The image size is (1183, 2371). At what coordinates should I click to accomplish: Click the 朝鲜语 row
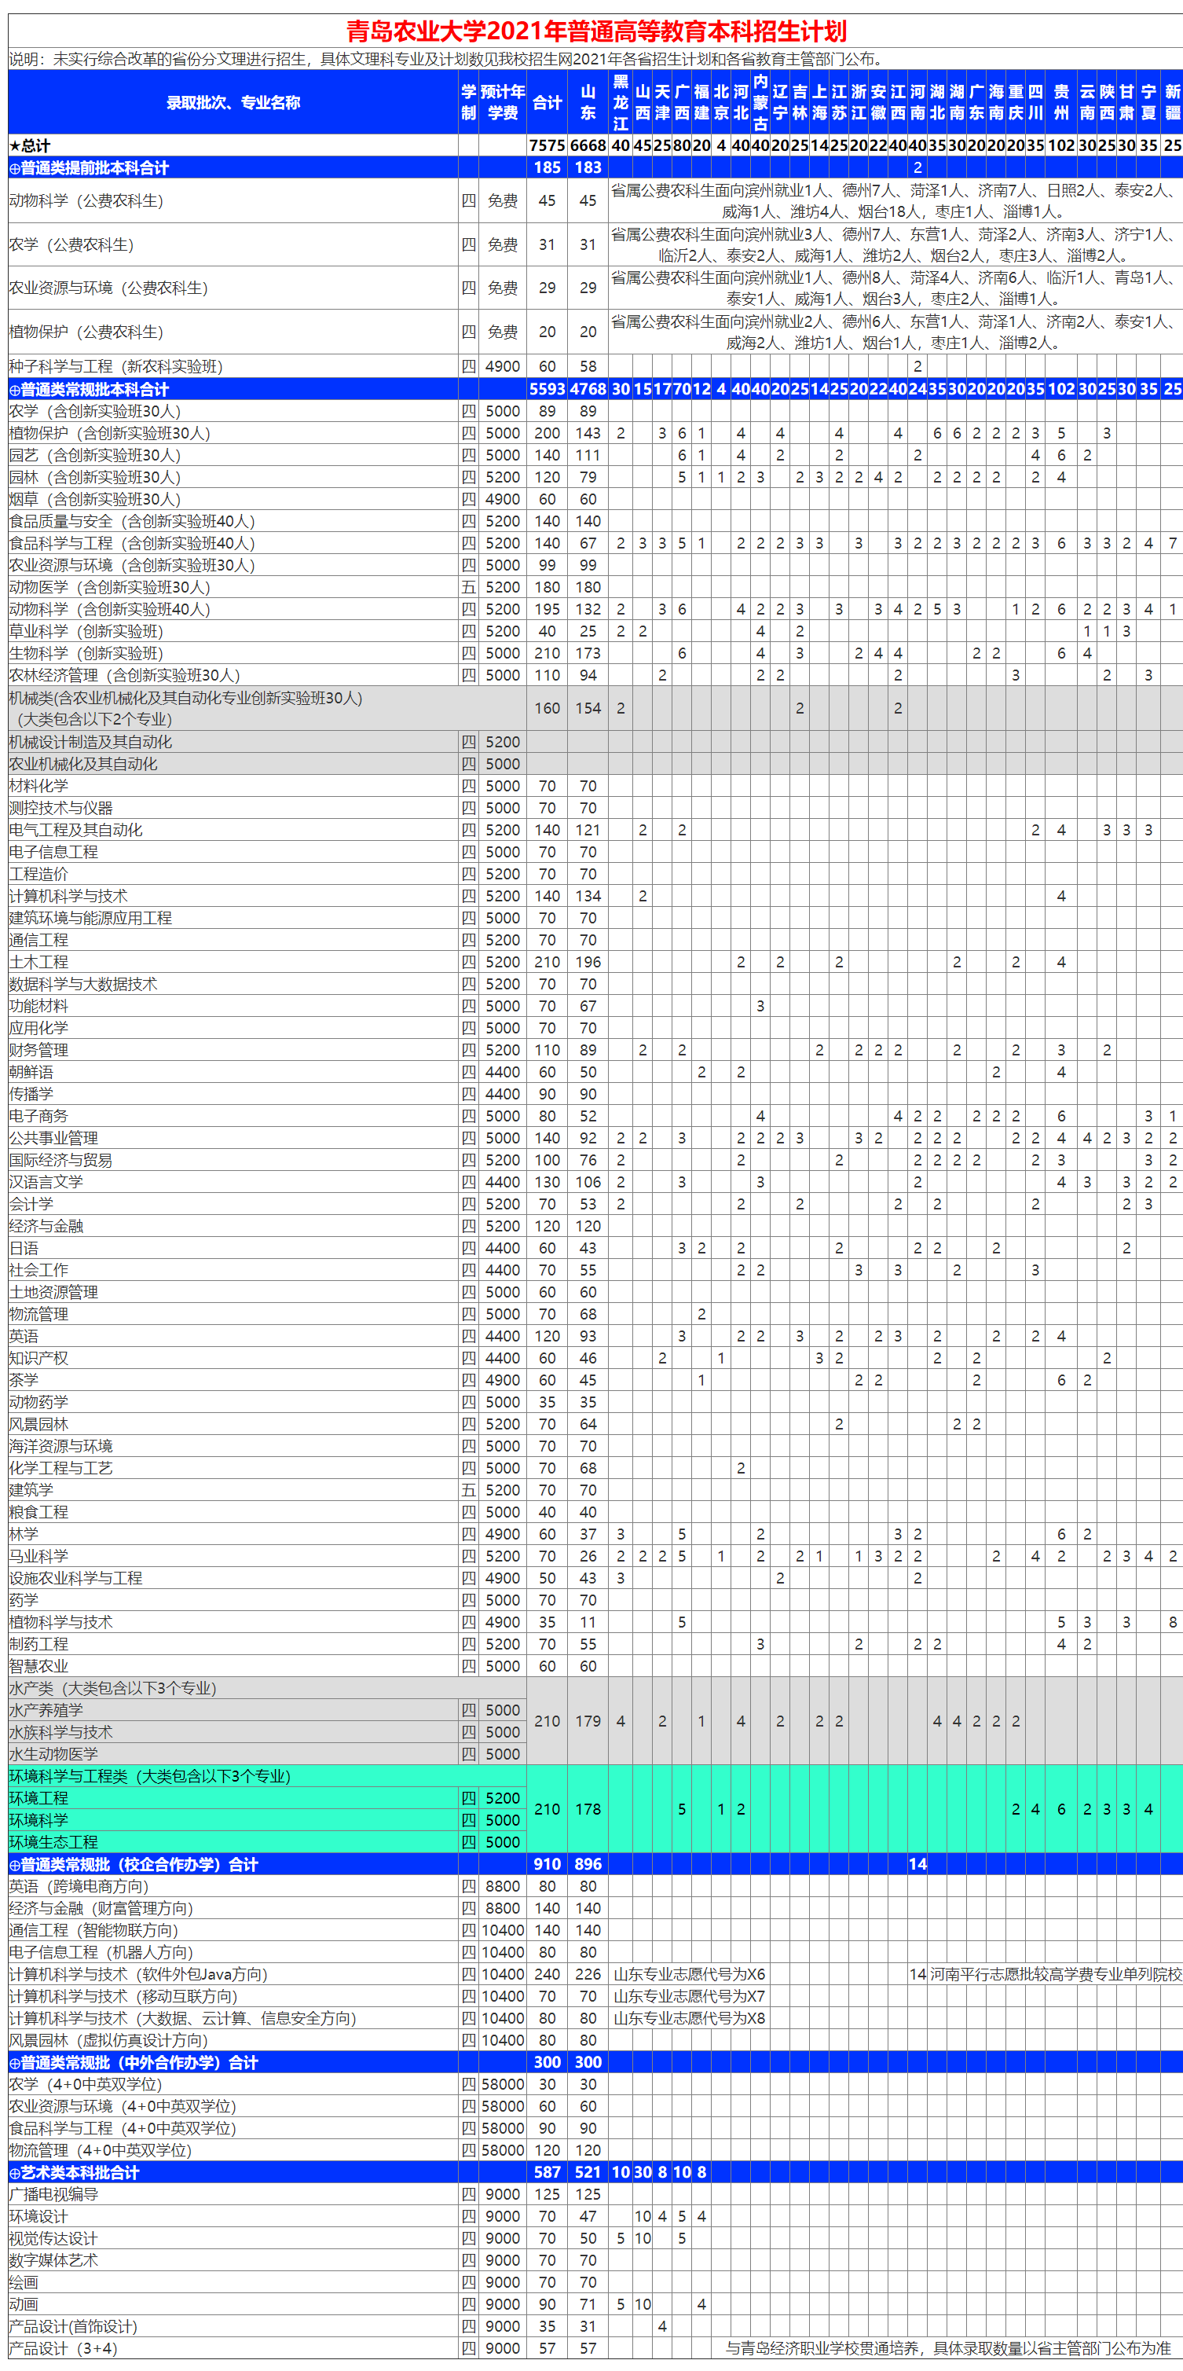coord(595,1072)
